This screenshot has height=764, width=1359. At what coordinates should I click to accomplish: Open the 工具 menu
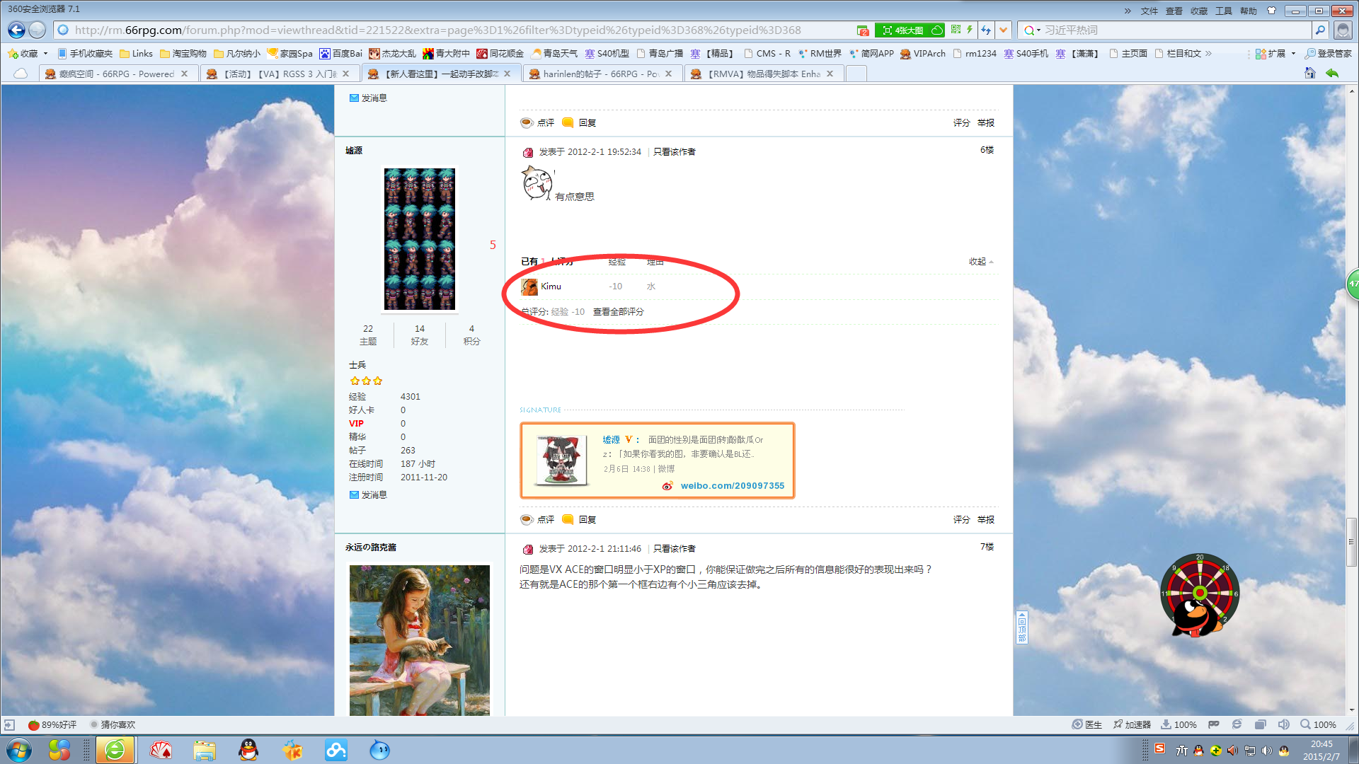1224,11
